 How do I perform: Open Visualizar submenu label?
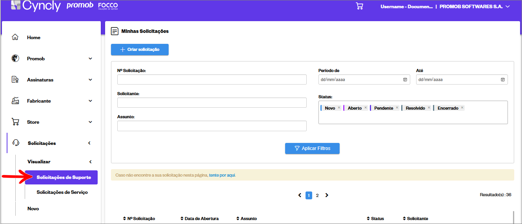point(39,161)
